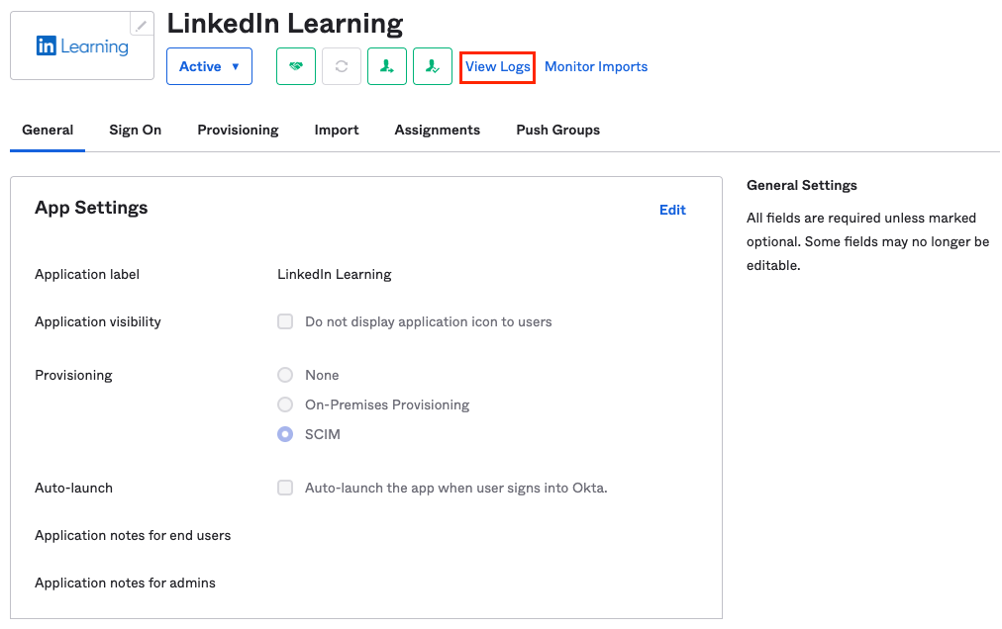Open the Assignments tab
The width and height of the screenshot is (1002, 629).
point(437,130)
